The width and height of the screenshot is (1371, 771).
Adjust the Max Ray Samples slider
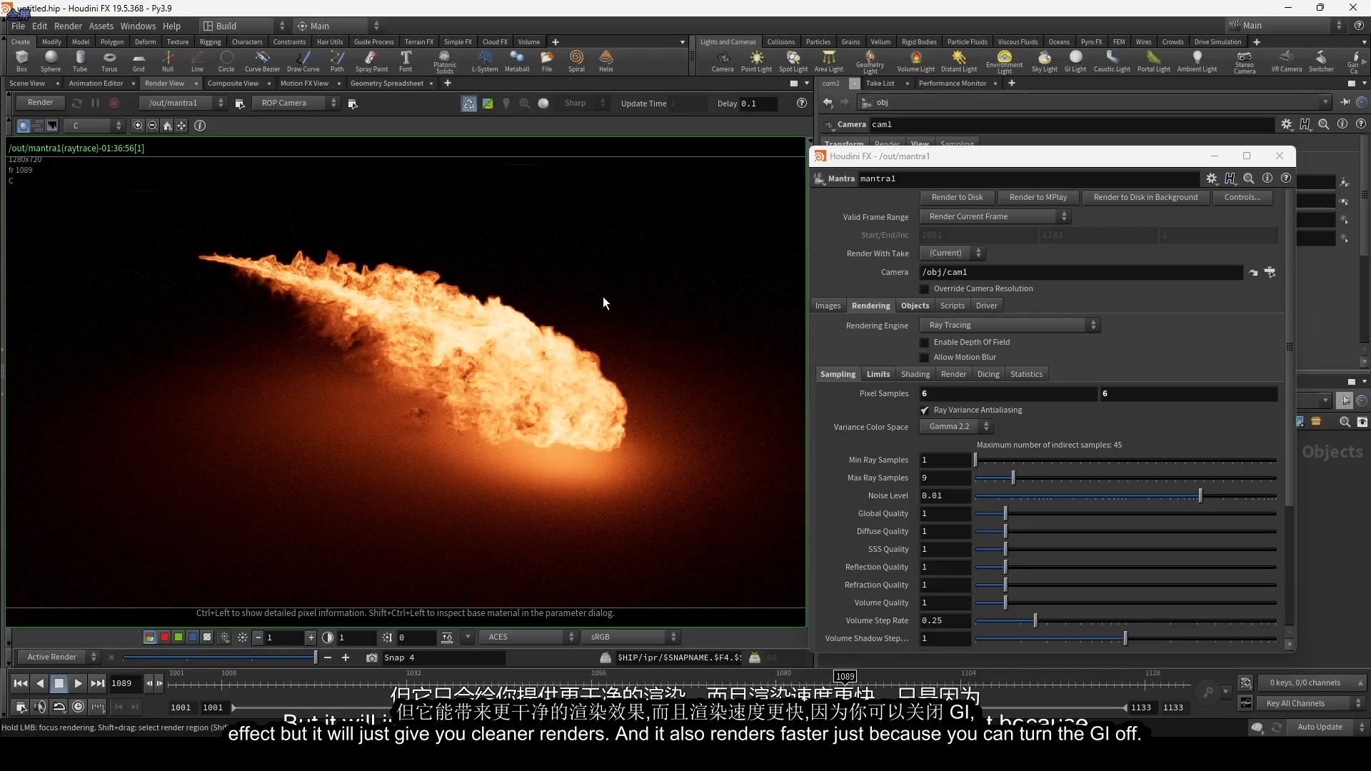coord(1125,478)
